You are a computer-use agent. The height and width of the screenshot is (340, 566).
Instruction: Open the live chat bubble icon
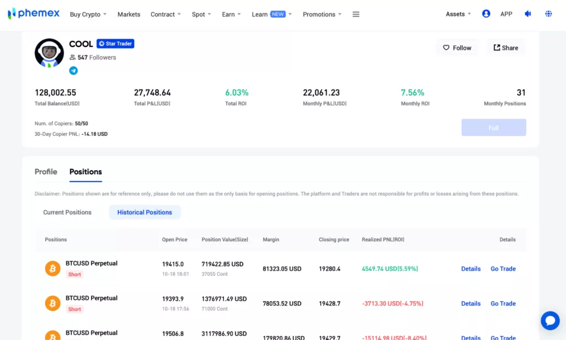(x=550, y=321)
